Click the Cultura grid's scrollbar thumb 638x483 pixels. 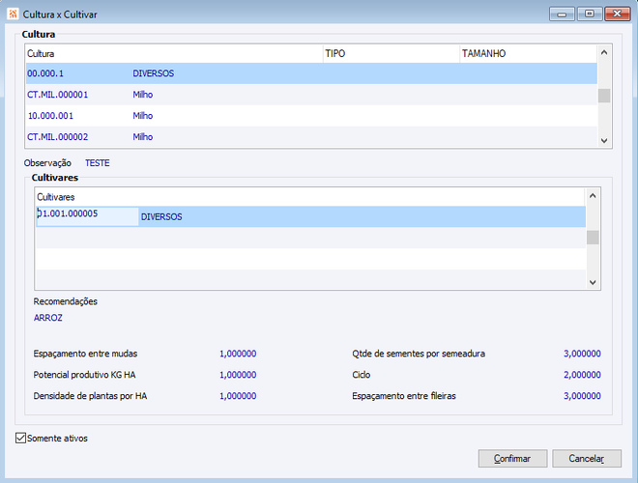[x=604, y=96]
